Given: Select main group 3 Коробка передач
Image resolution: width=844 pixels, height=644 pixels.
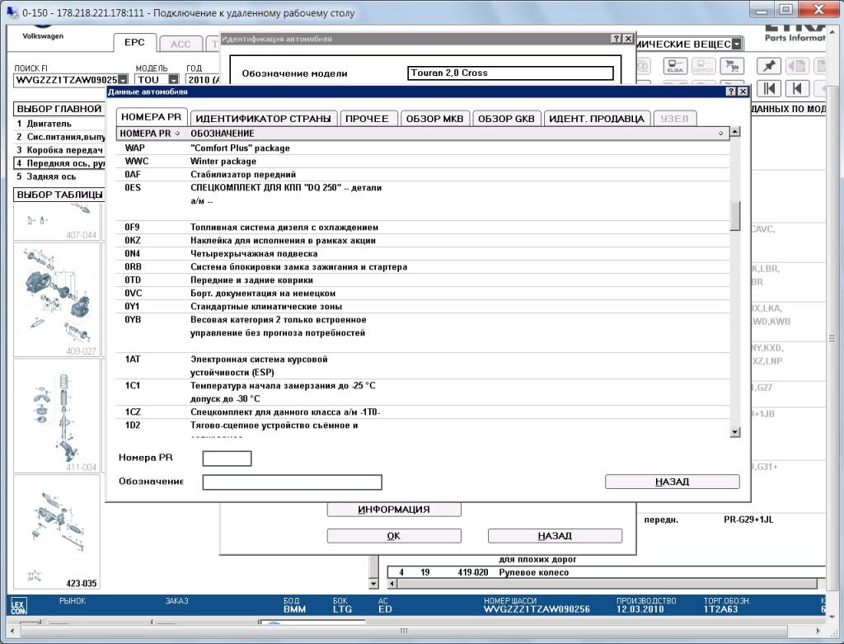Looking at the screenshot, I should click(59, 150).
